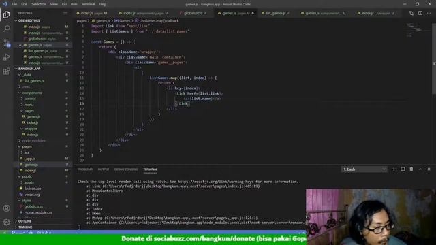The height and width of the screenshot is (245, 436).
Task: Close the games.js editor tab
Action: (x=253, y=13)
